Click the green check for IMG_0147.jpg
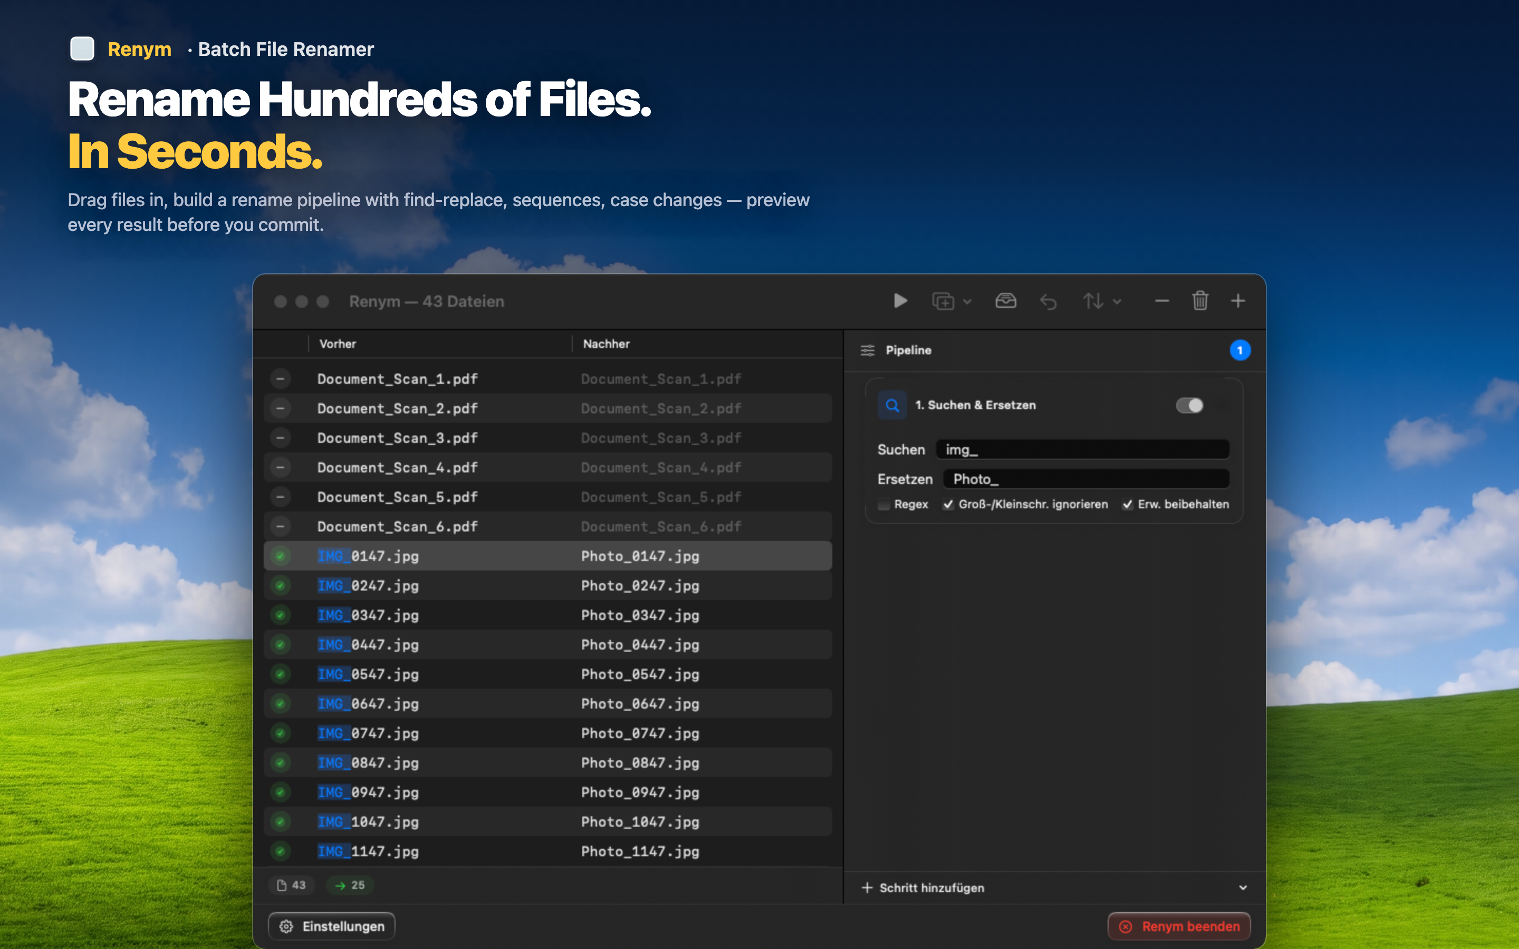Image resolution: width=1519 pixels, height=949 pixels. click(x=281, y=556)
